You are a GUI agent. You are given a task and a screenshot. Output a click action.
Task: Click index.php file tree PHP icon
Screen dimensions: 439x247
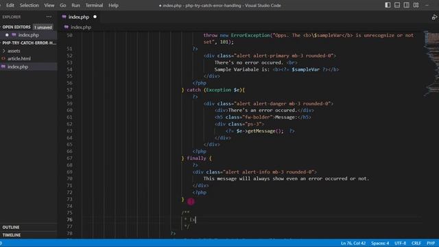[x=3, y=67]
